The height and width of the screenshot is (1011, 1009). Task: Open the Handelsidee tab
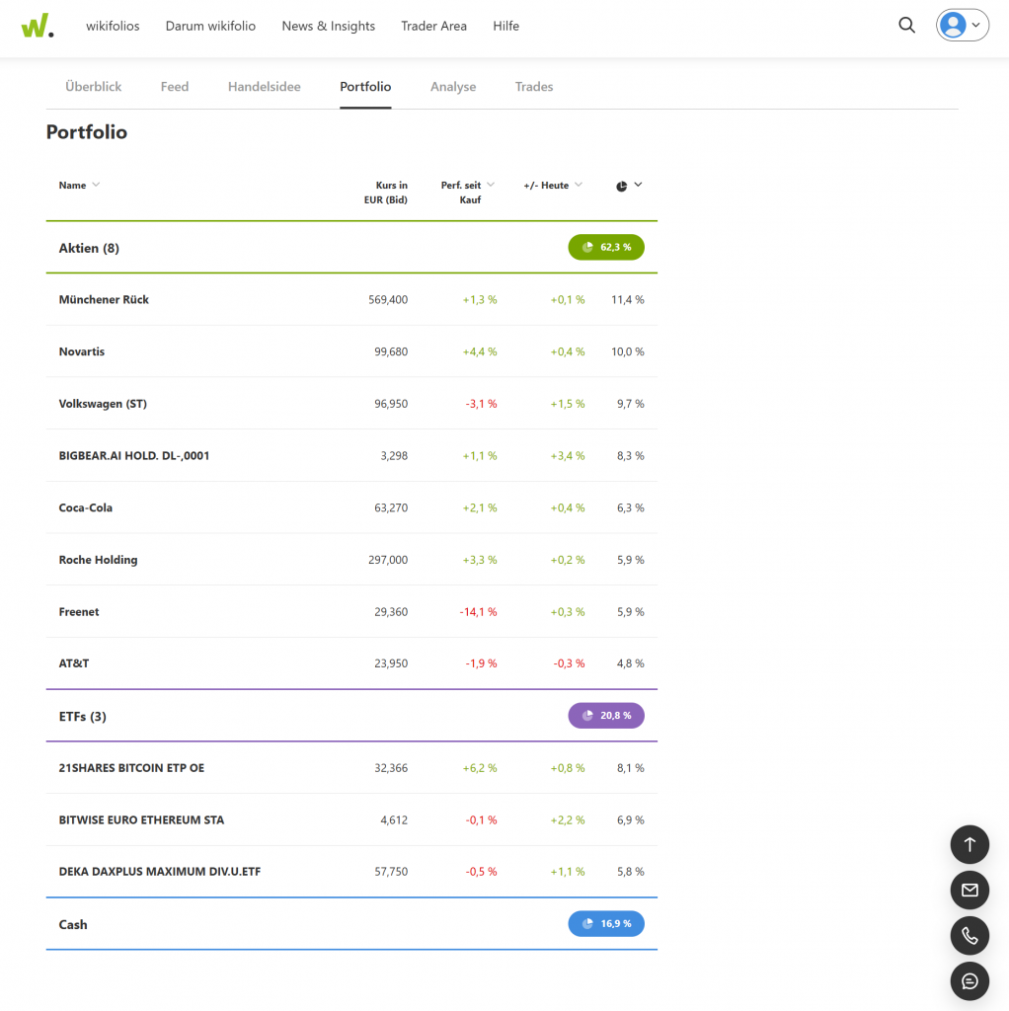264,87
